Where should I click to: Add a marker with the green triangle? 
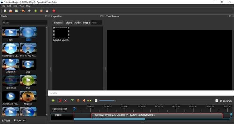click(72, 100)
